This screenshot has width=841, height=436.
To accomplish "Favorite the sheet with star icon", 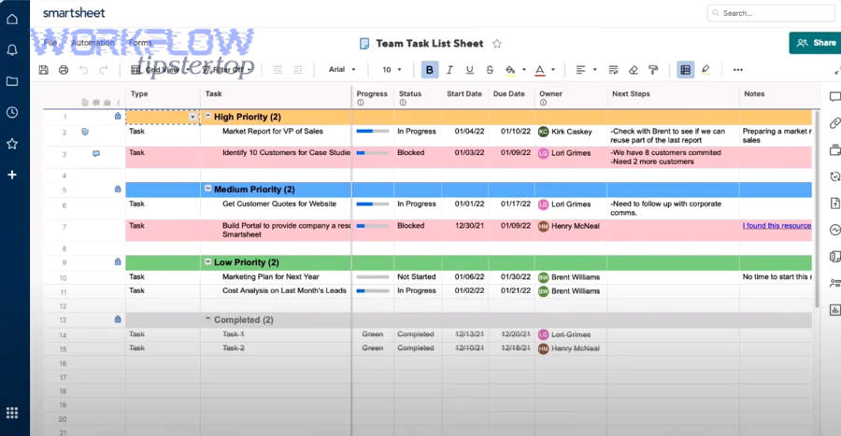I will 497,44.
